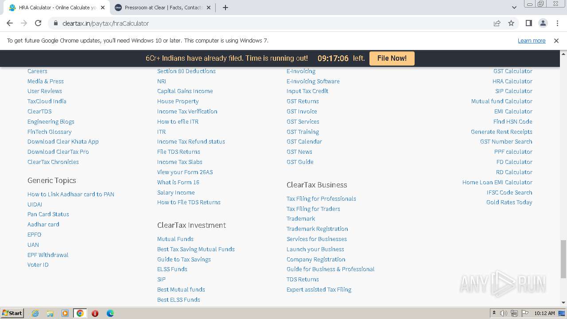Open Windows Explorer from the taskbar
567x319 pixels.
(50, 313)
